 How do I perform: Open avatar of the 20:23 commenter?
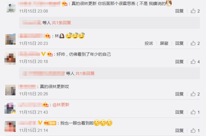pos(10,39)
